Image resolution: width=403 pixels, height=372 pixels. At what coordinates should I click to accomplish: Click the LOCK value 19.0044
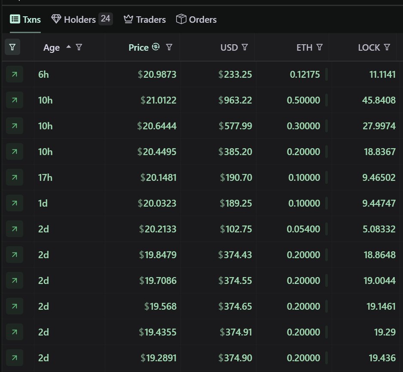click(380, 281)
